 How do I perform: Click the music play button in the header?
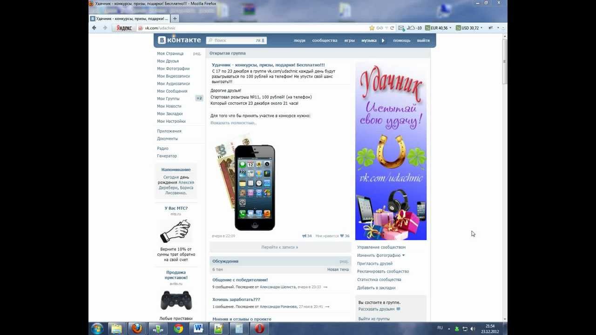383,40
